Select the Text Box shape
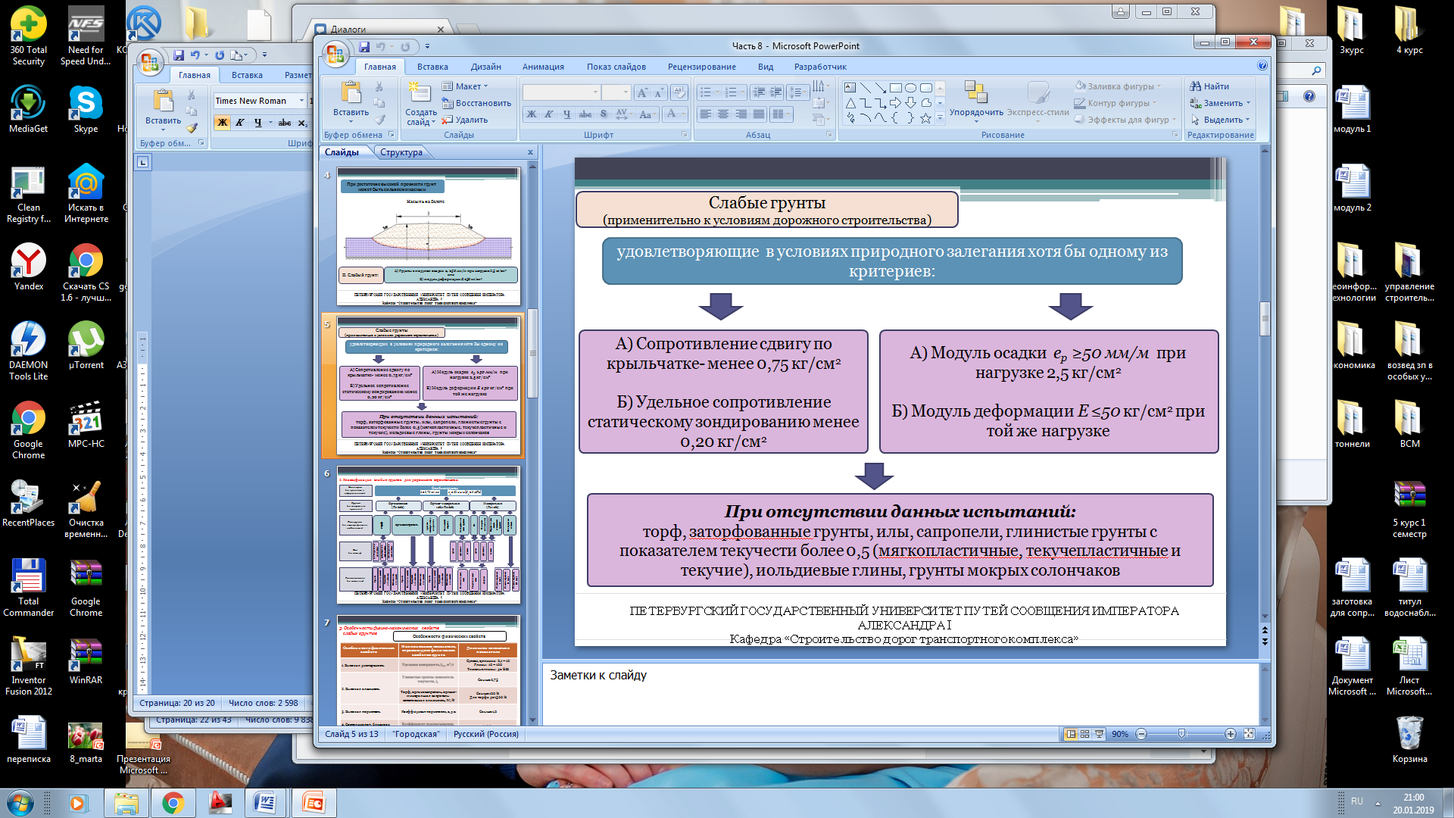This screenshot has height=818, width=1454. point(850,88)
